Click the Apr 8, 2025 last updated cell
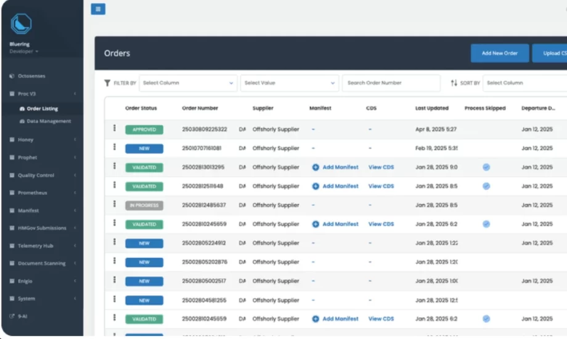The width and height of the screenshot is (567, 339). click(436, 129)
